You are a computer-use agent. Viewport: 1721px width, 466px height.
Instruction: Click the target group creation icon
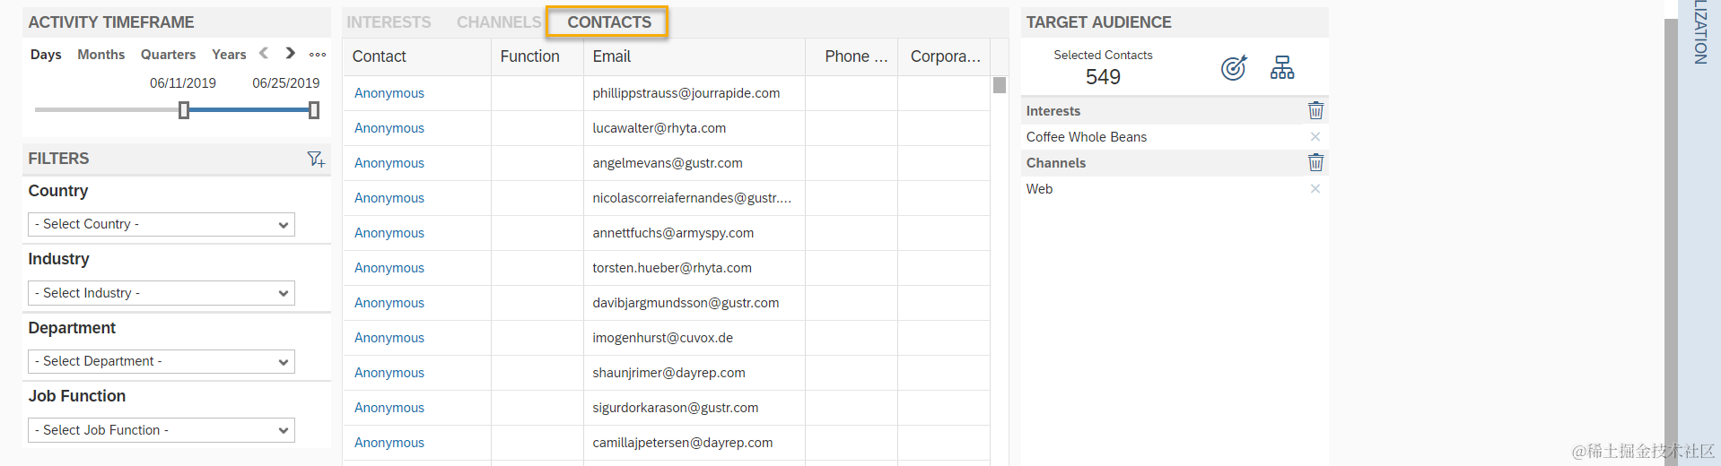1234,67
